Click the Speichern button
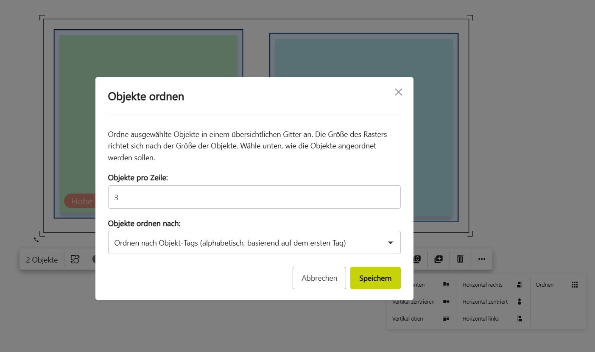Screen dimensions: 595x352 tap(375, 278)
